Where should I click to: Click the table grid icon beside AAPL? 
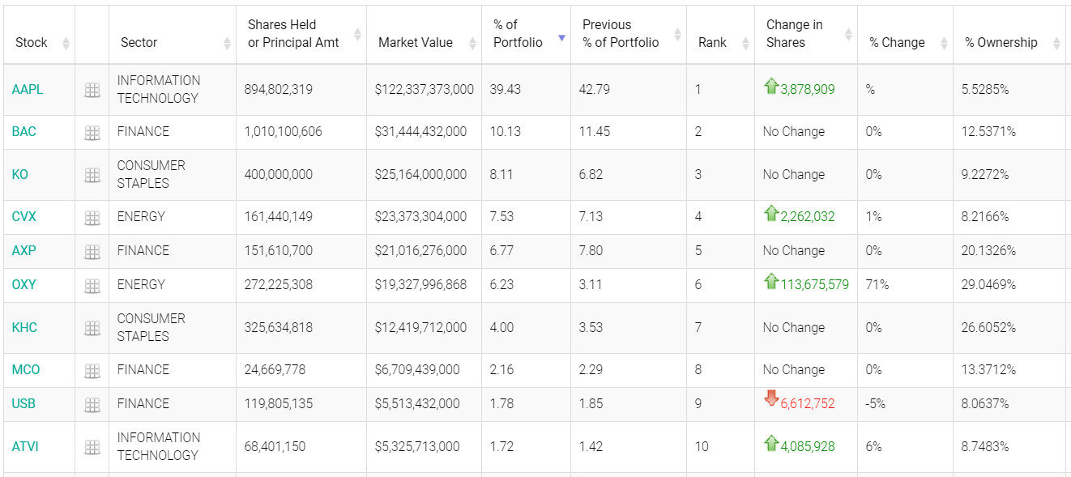[92, 90]
